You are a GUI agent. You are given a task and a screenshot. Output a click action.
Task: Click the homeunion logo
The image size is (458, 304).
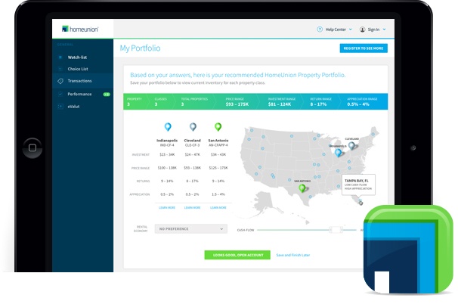coord(80,29)
